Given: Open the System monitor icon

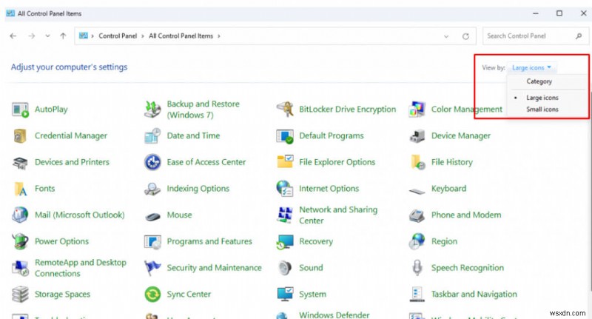Looking at the screenshot, I should (x=285, y=295).
